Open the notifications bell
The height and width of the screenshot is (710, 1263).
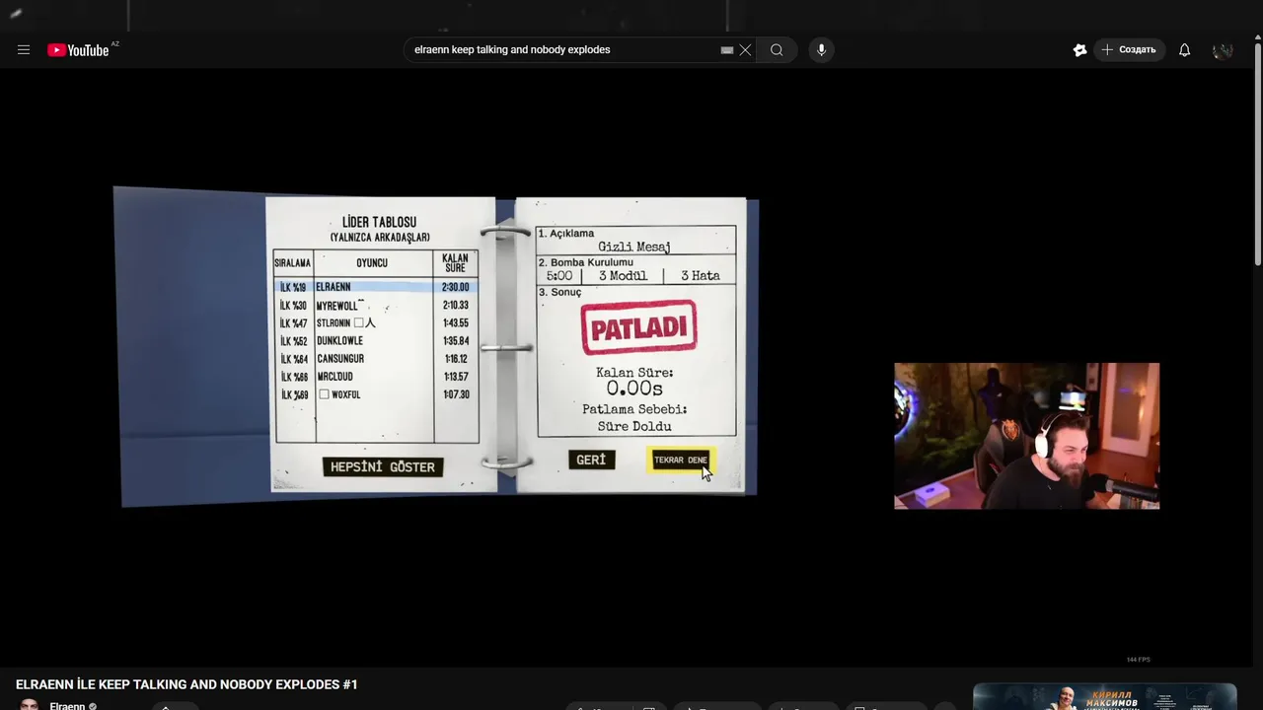tap(1184, 50)
